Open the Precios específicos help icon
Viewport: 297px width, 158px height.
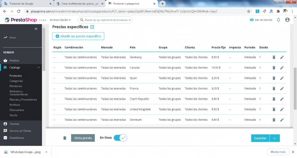coord(92,27)
